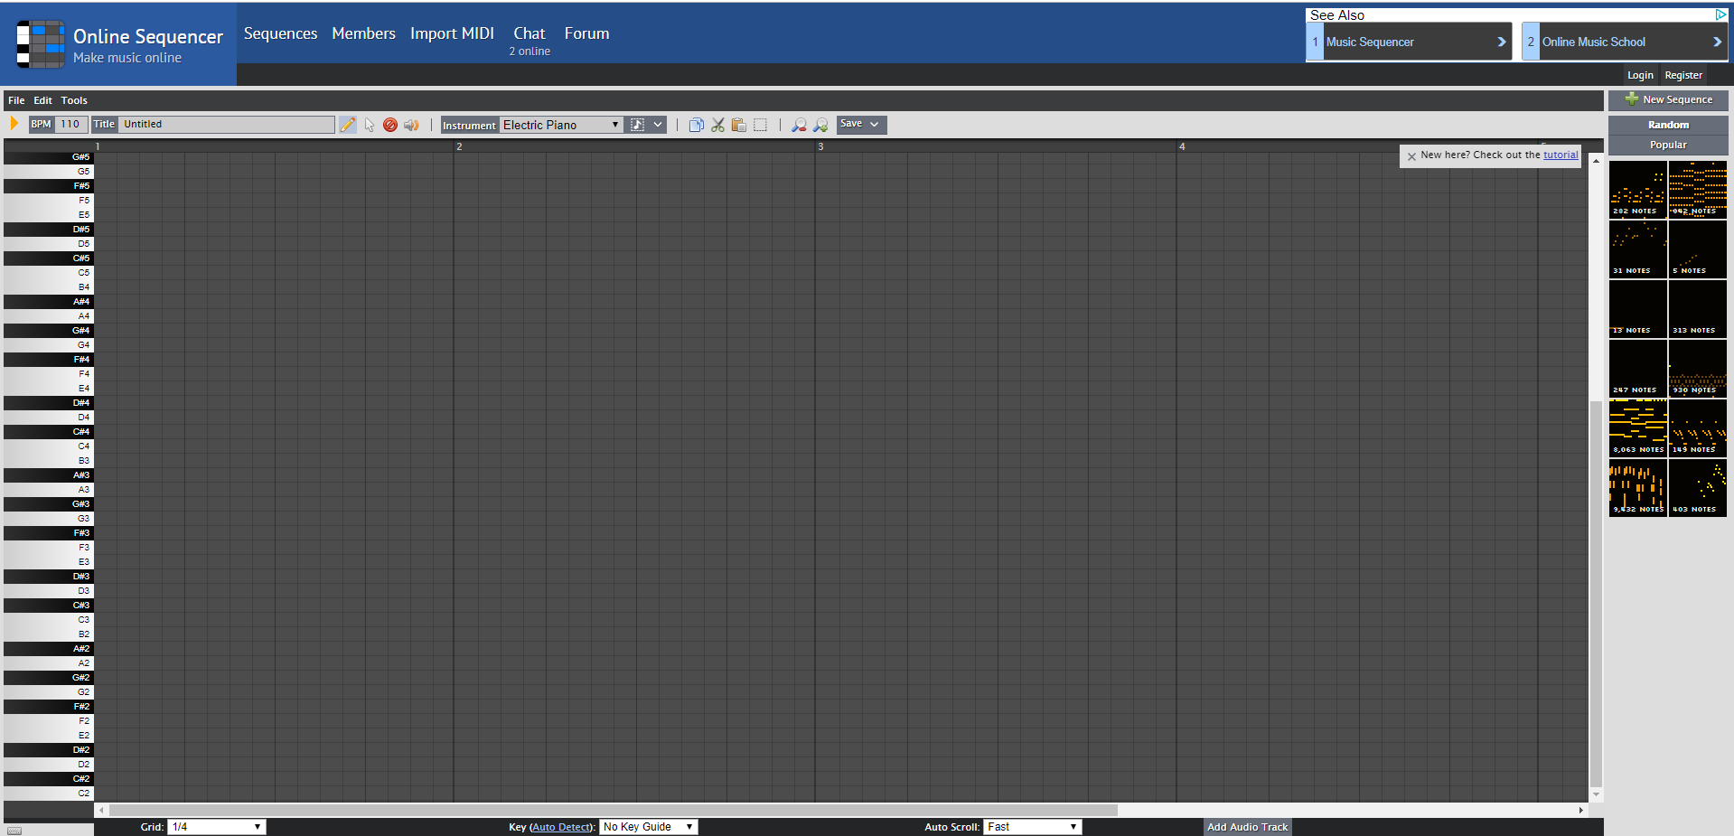This screenshot has width=1734, height=836.
Task: Open the No Key Guide dropdown
Action: click(649, 827)
